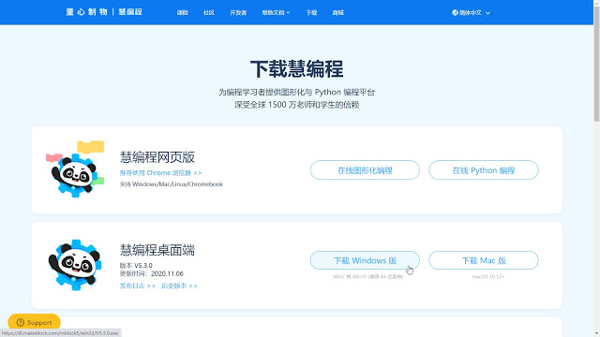
Task: Open the Support help widget
Action: point(34,322)
